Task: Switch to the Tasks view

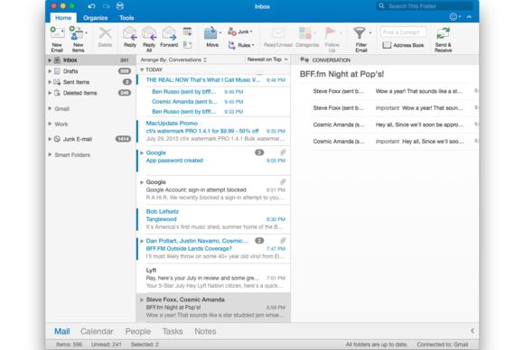Action: (173, 331)
